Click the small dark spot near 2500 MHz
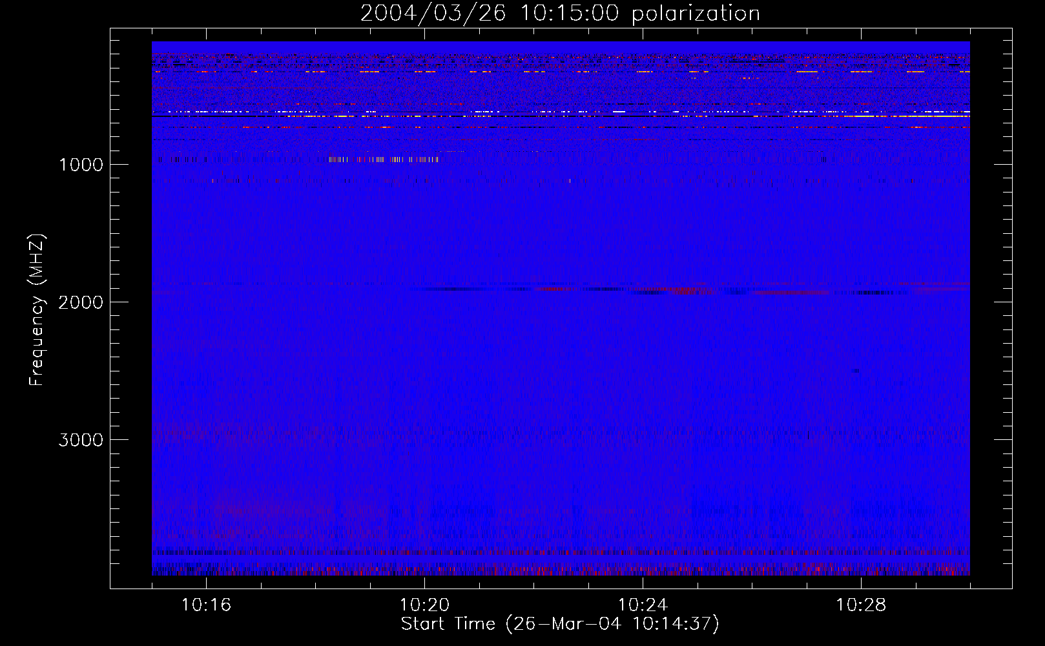Viewport: 1045px width, 646px height. (856, 371)
